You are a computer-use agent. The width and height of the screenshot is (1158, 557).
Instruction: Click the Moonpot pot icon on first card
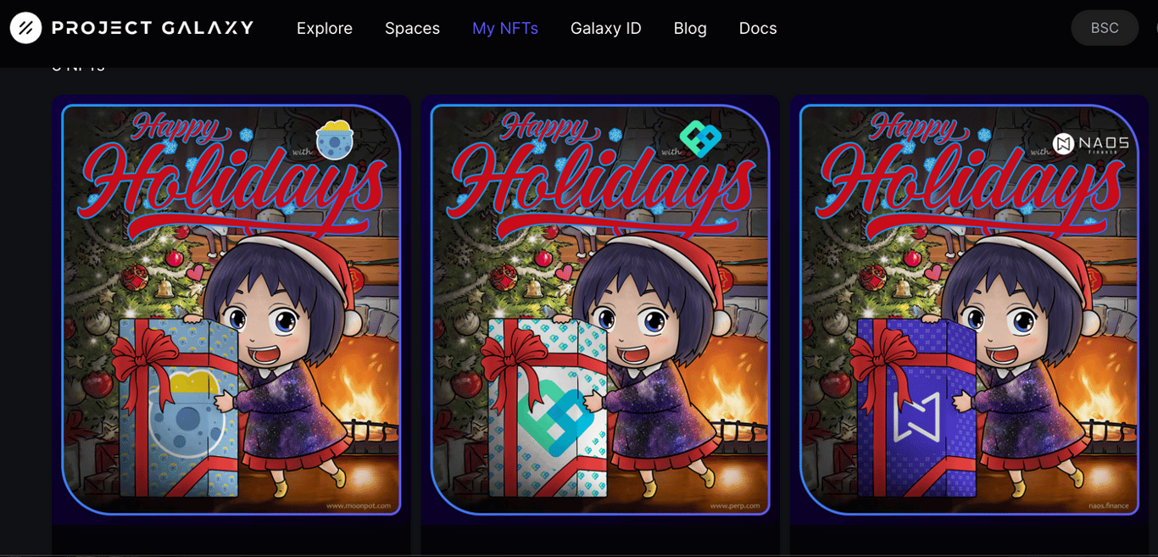pyautogui.click(x=334, y=142)
